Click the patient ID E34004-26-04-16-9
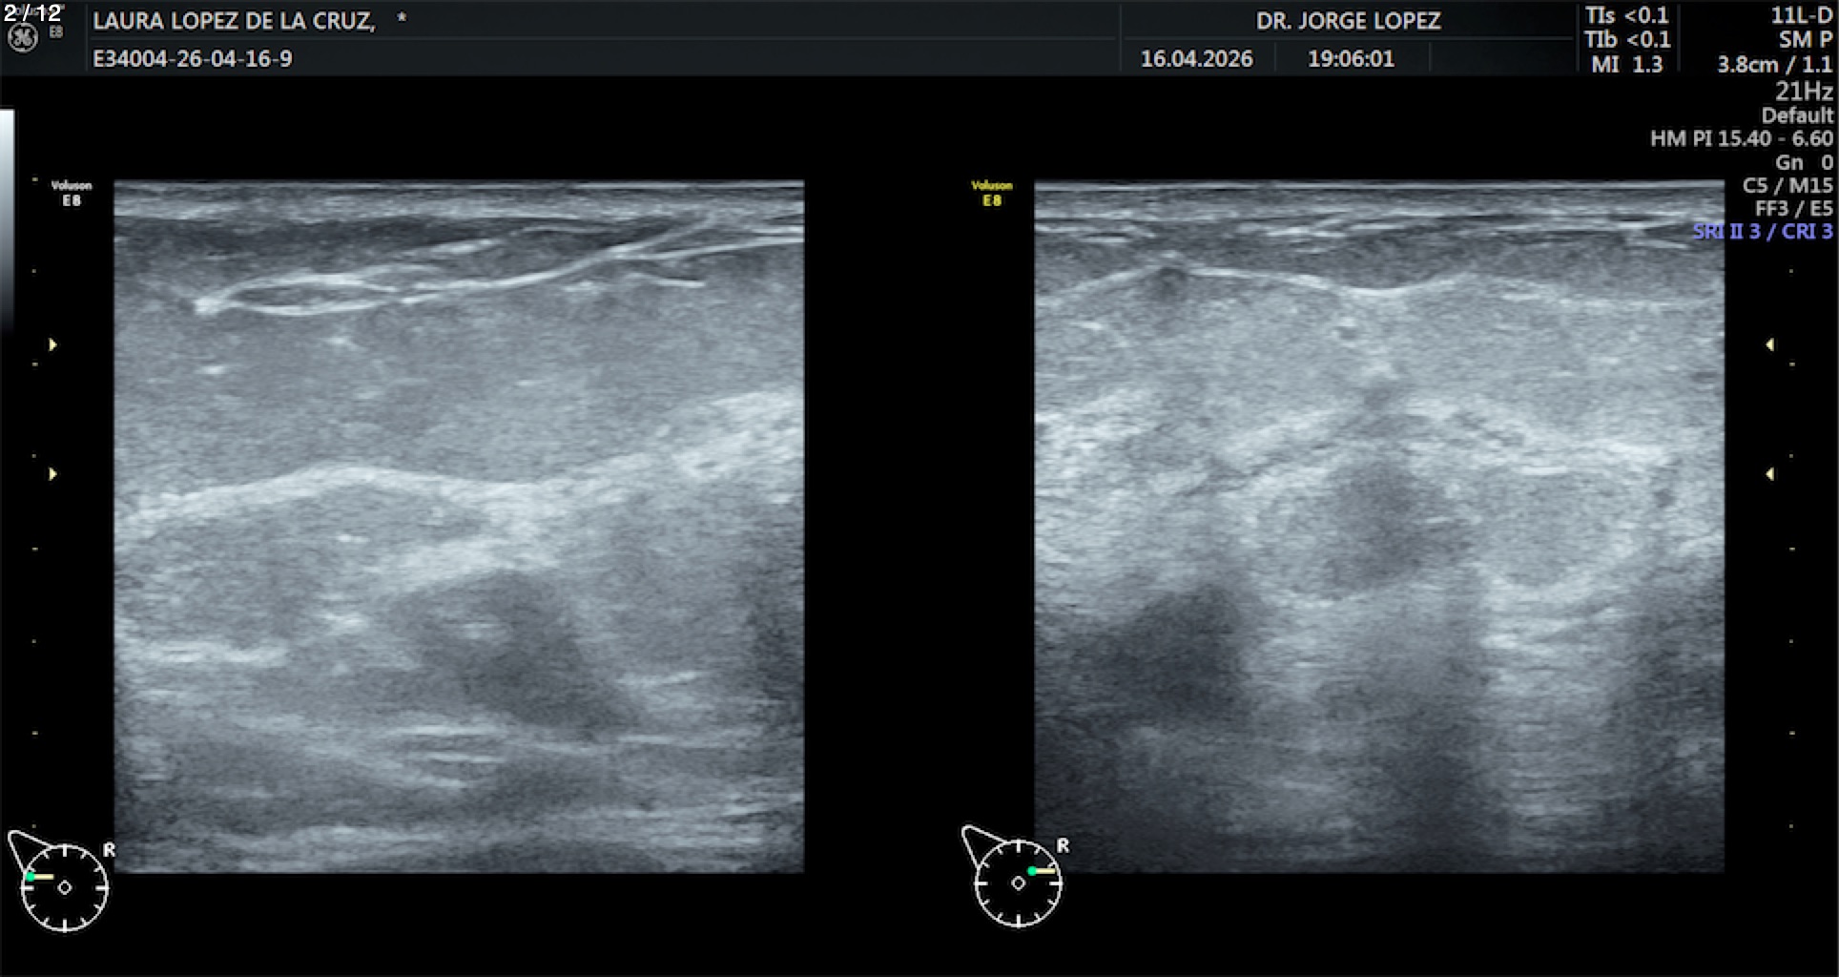 tap(192, 59)
